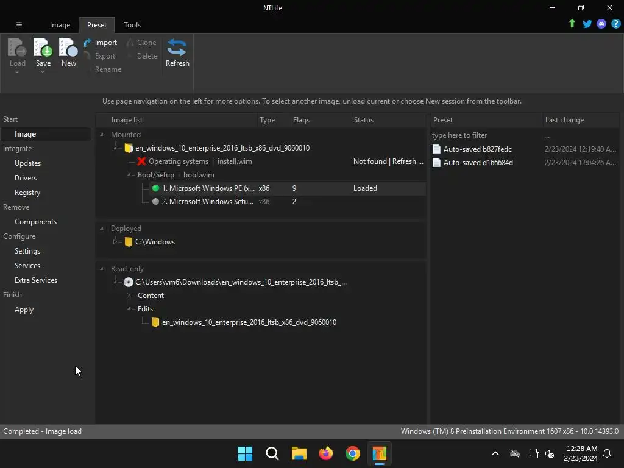Select the folder icon under Edits
The image size is (624, 468).
click(155, 322)
